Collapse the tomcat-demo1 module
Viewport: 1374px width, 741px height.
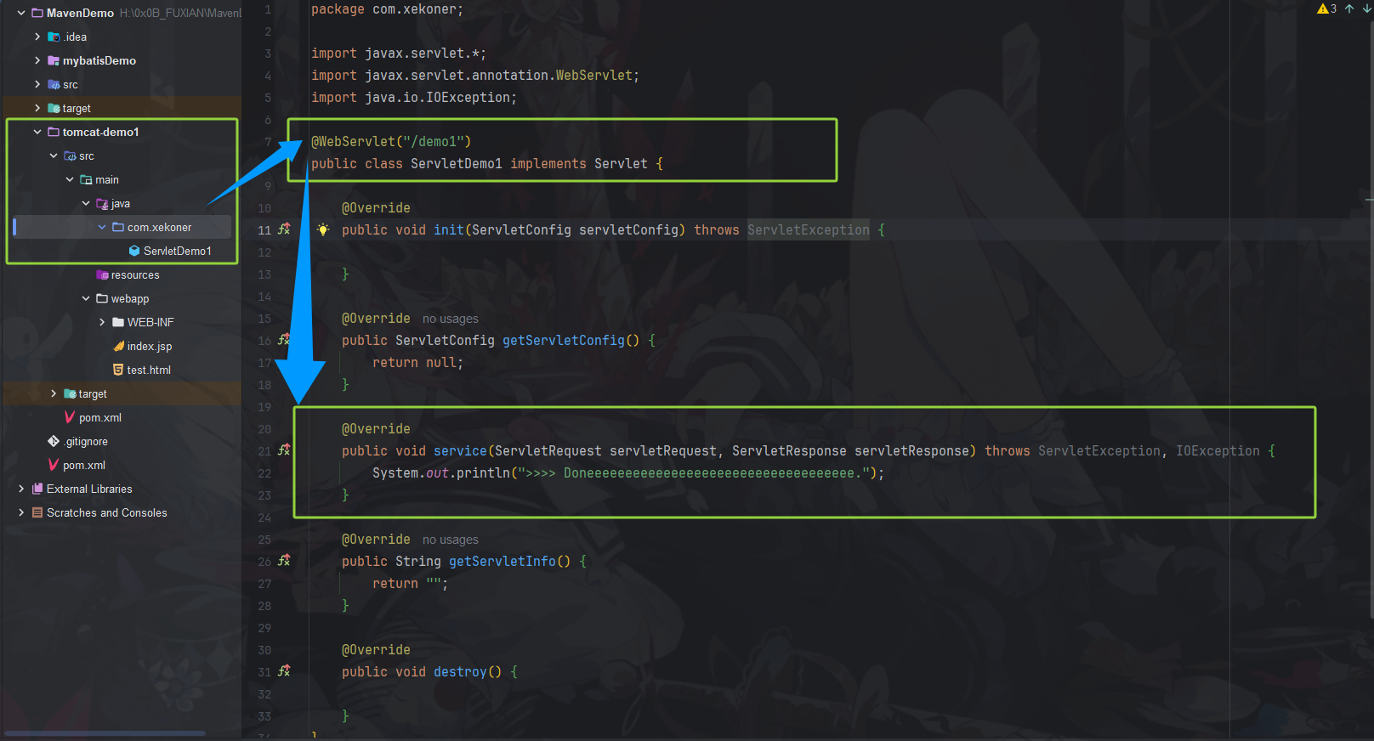[37, 132]
